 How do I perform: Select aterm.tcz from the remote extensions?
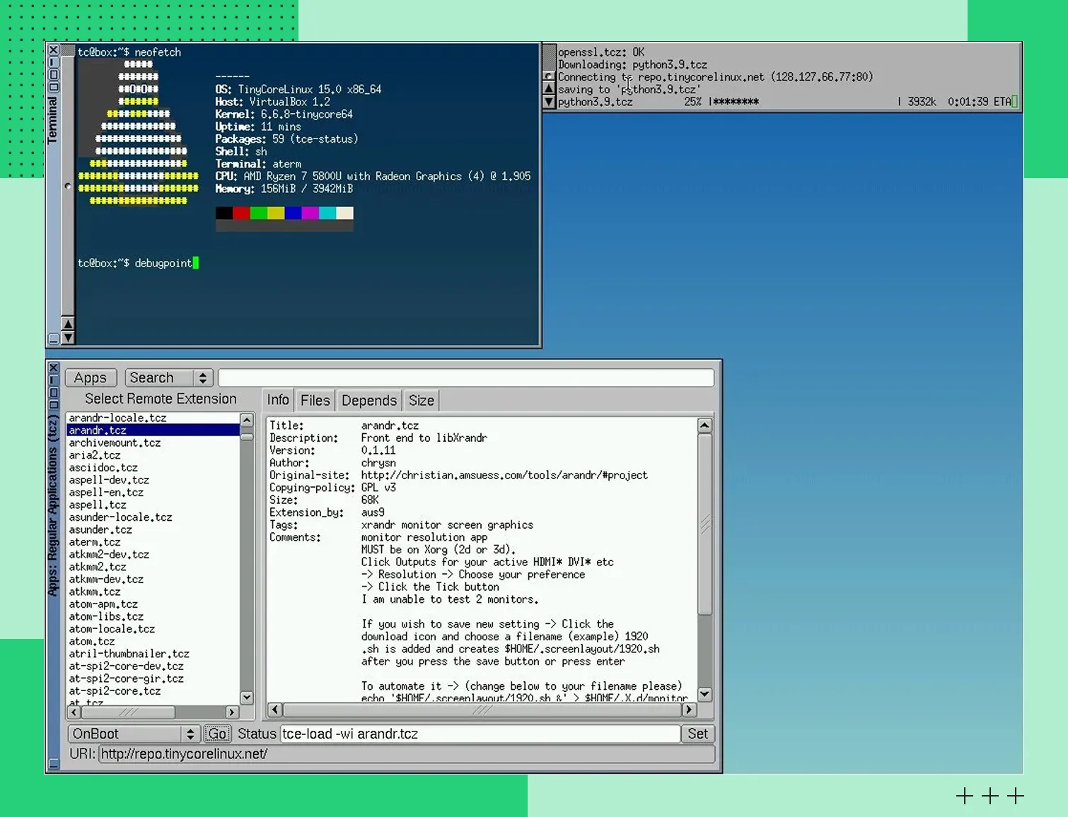(95, 542)
